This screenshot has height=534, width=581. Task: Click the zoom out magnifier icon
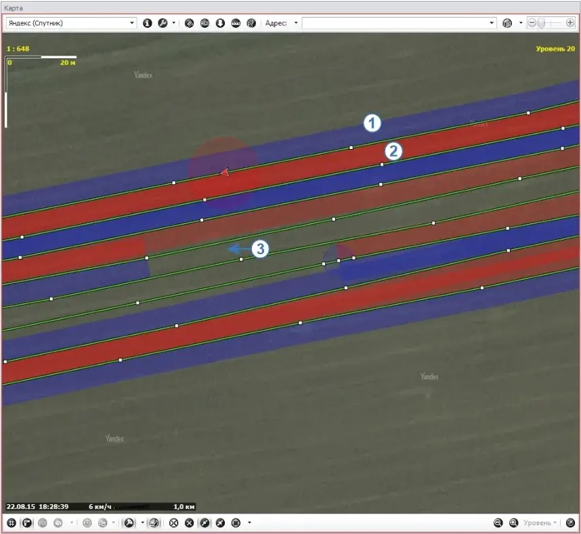click(498, 523)
